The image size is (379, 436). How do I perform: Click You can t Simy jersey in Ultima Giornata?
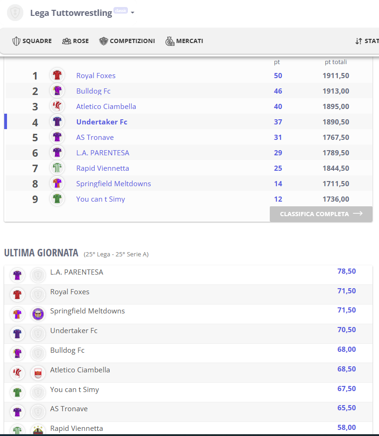(17, 392)
